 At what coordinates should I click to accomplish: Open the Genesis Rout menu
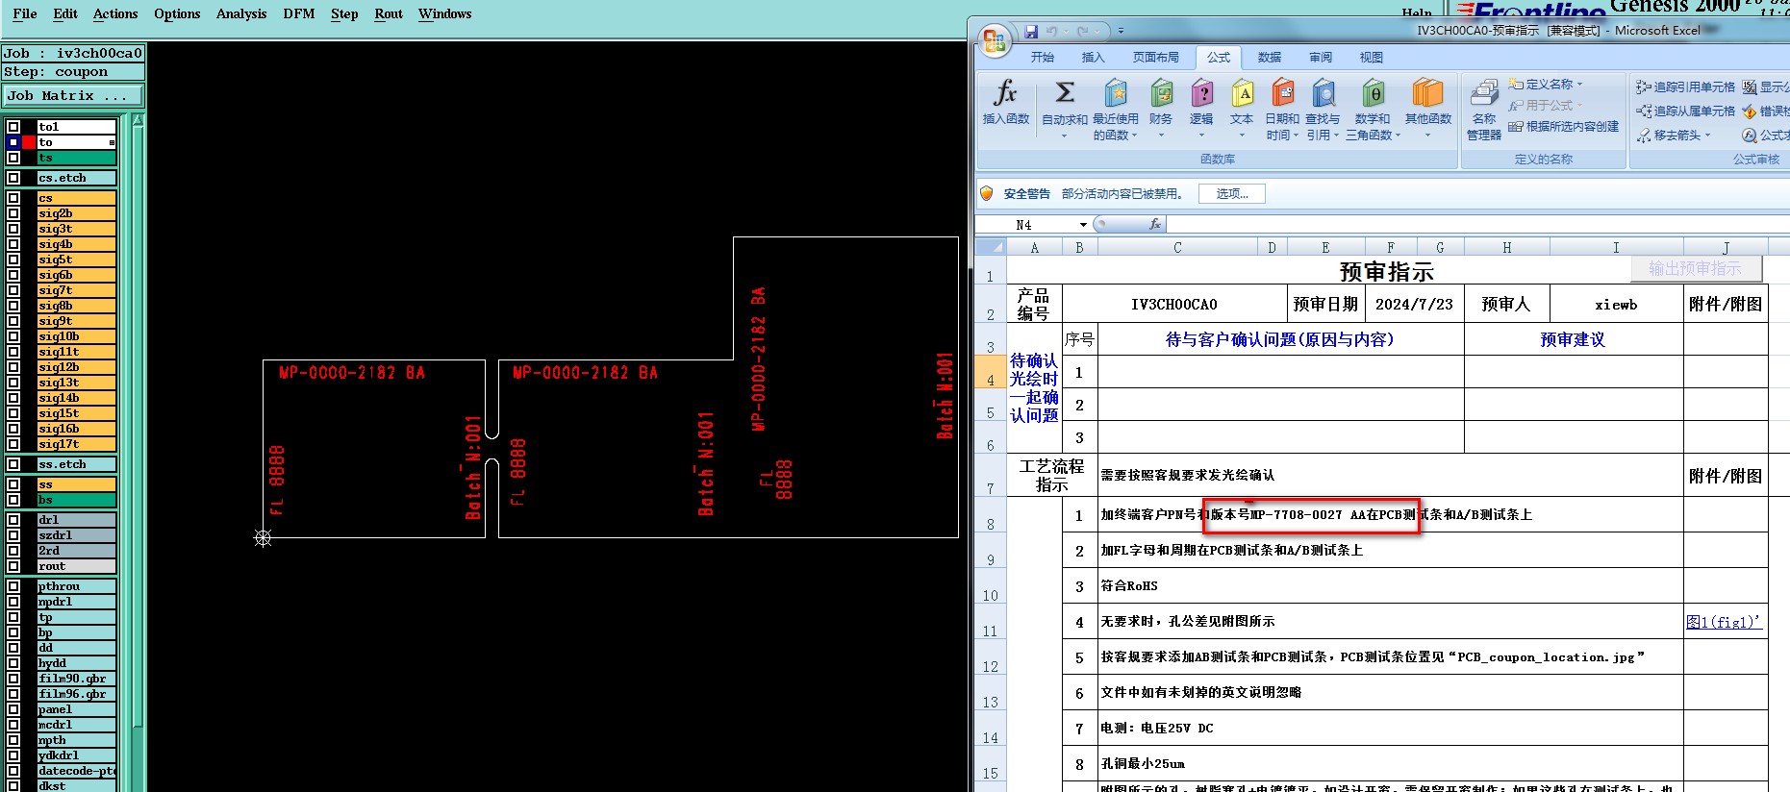tap(389, 13)
